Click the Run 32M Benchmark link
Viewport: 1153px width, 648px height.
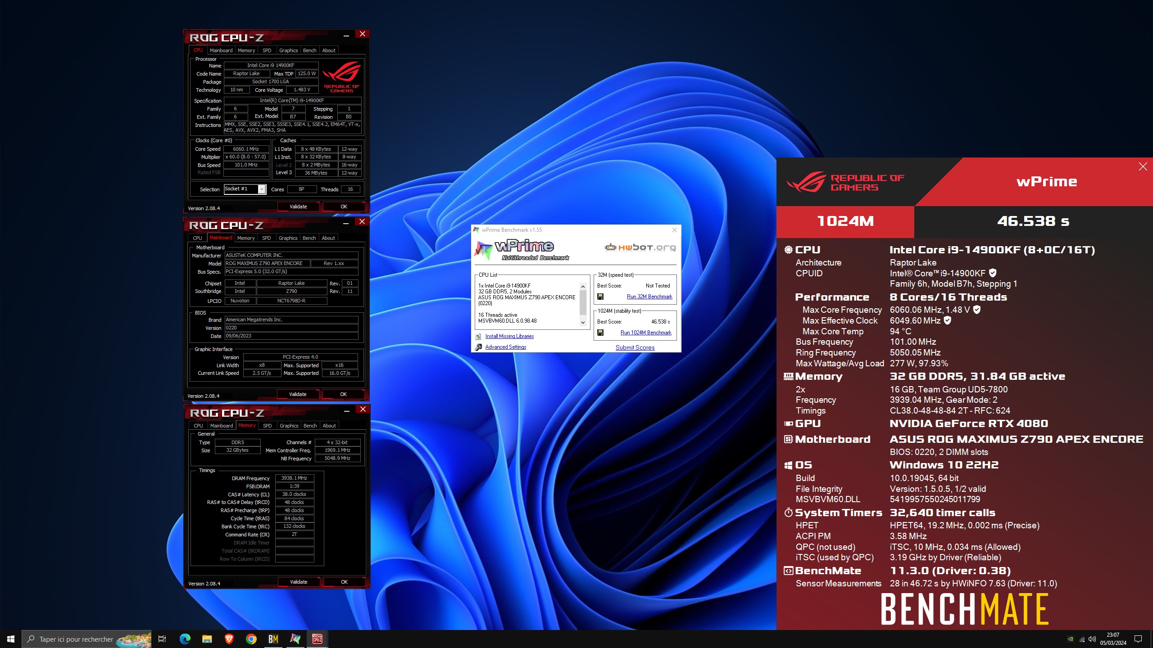(x=649, y=297)
